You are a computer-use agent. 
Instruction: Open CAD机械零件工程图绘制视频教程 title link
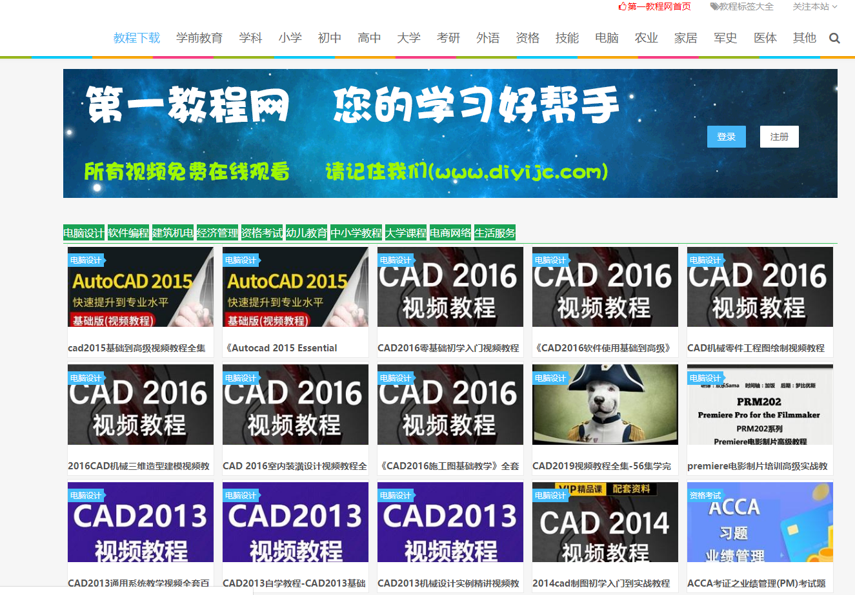point(756,348)
